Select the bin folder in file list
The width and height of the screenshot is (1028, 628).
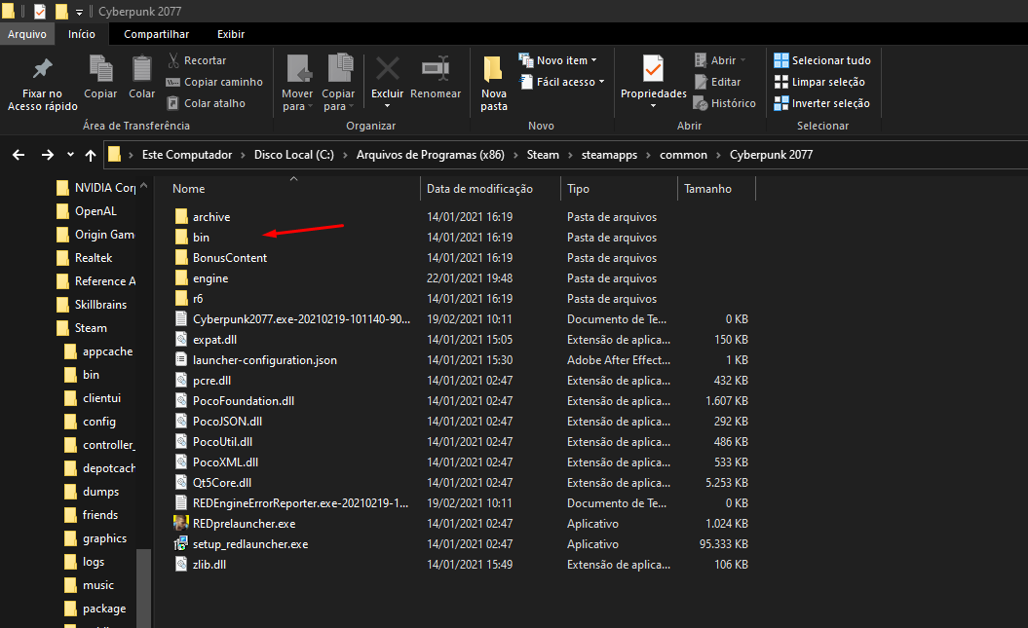(x=201, y=237)
